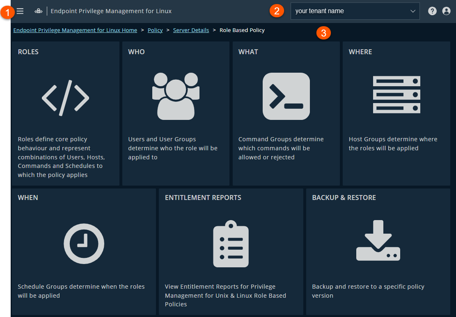Click the What command terminal icon

(x=286, y=96)
